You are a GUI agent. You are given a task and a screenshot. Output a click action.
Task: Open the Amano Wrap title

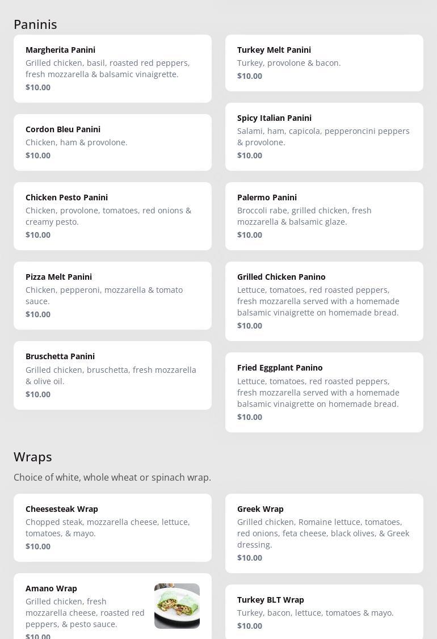pyautogui.click(x=51, y=588)
